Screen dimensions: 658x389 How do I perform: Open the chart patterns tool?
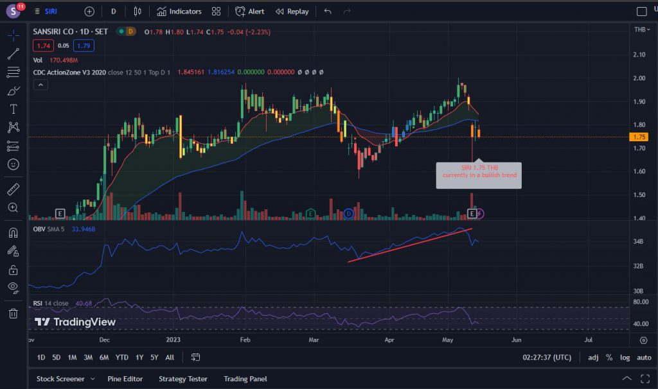pyautogui.click(x=13, y=127)
